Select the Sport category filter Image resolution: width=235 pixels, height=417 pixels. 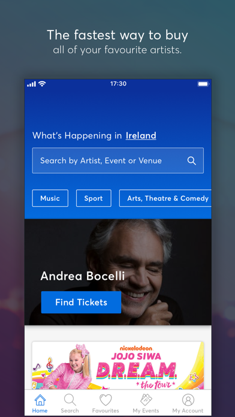click(94, 198)
